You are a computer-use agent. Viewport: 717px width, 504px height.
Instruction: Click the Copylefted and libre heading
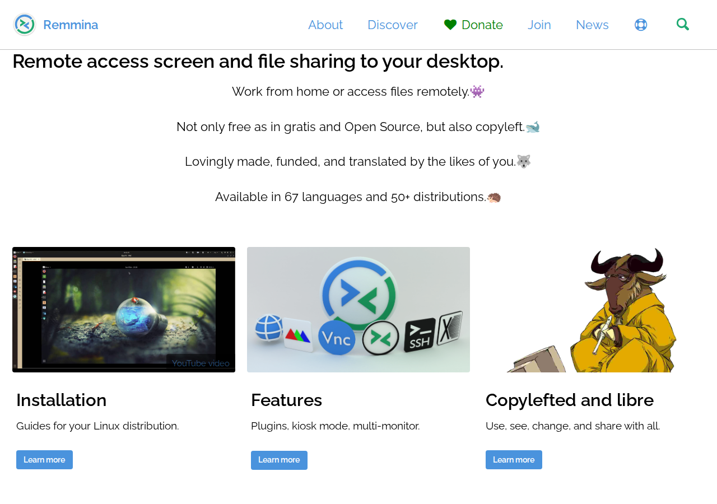pyautogui.click(x=570, y=400)
